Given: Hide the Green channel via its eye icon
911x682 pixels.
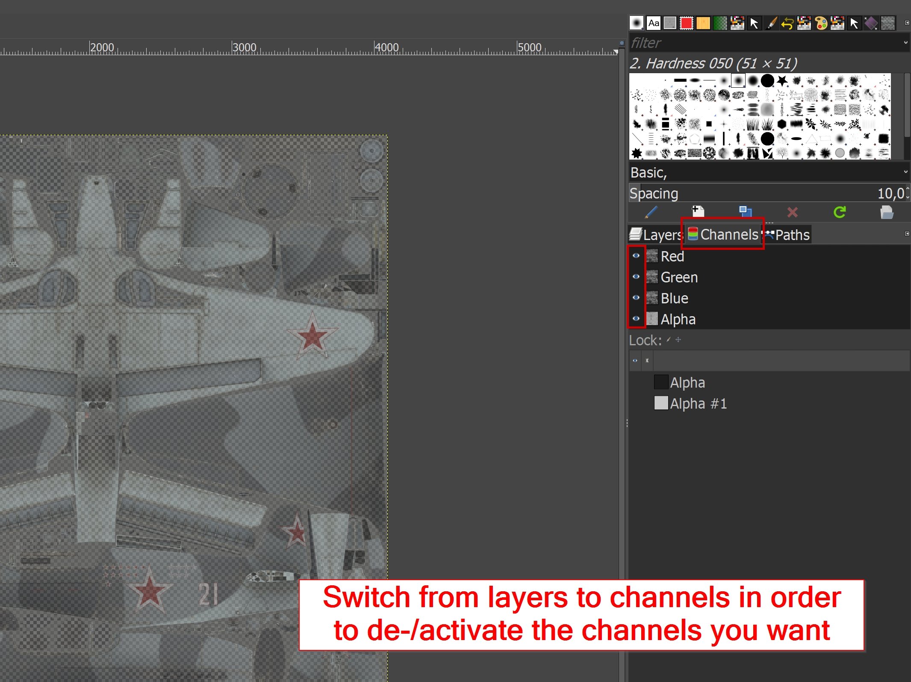Looking at the screenshot, I should [x=636, y=277].
